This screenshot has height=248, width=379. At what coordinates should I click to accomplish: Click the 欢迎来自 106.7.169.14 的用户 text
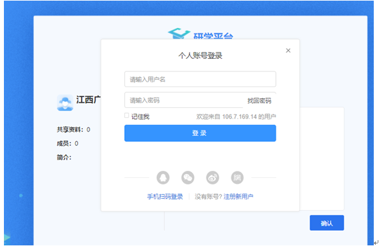(236, 116)
